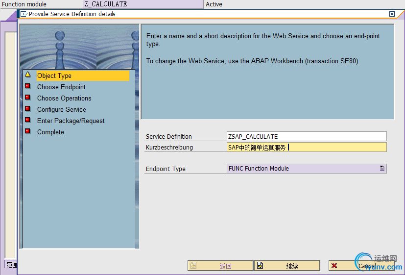The height and width of the screenshot is (275, 405).
Task: Click the Kurzbeschreibung label
Action: [x=169, y=148]
